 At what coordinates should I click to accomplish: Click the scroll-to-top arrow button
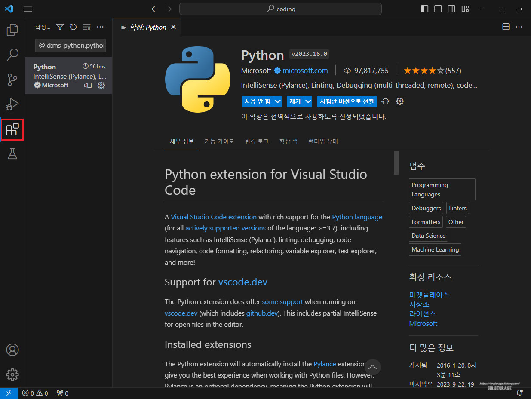click(373, 367)
